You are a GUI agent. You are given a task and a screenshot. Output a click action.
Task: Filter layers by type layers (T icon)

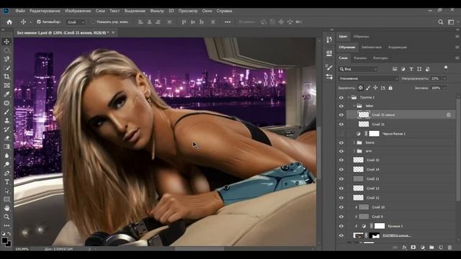pyautogui.click(x=411, y=69)
